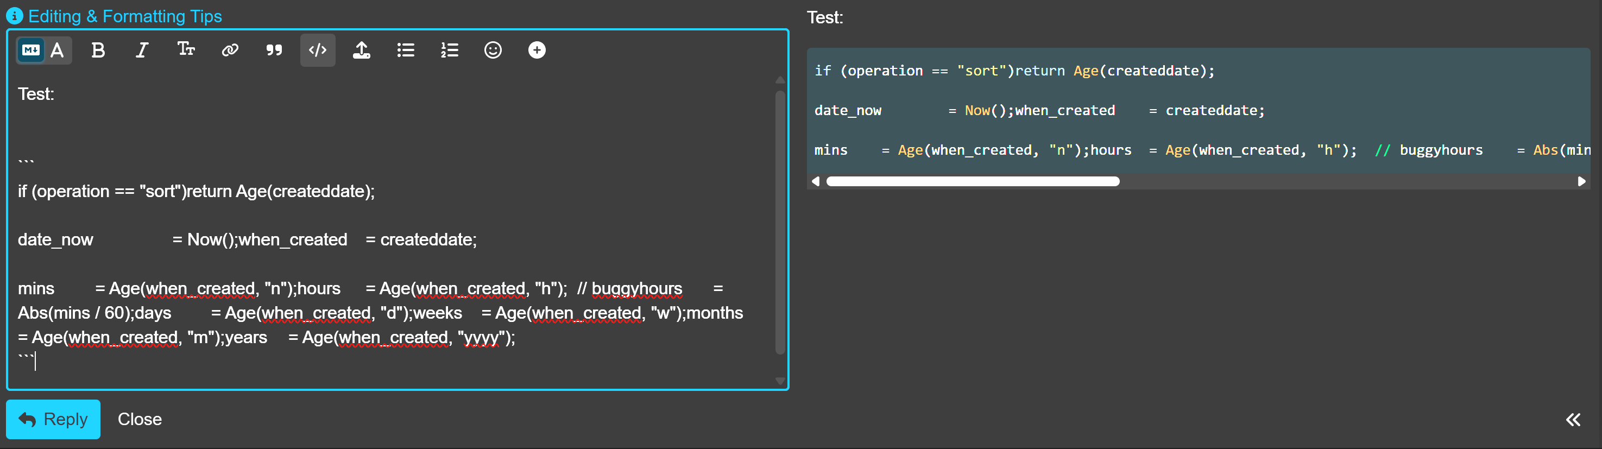Switch to rich text editor mode

tap(57, 50)
